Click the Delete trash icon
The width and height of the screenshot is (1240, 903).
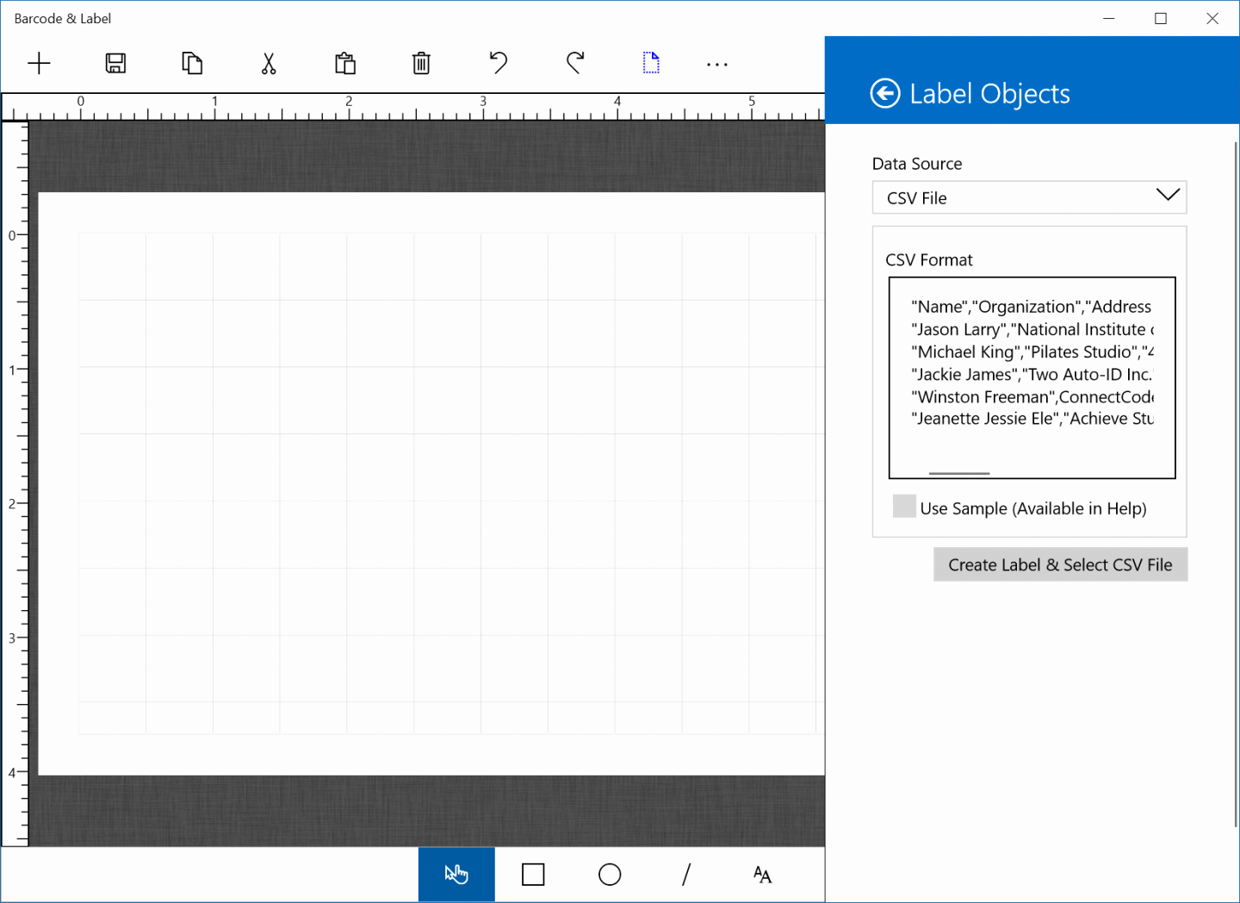421,63
